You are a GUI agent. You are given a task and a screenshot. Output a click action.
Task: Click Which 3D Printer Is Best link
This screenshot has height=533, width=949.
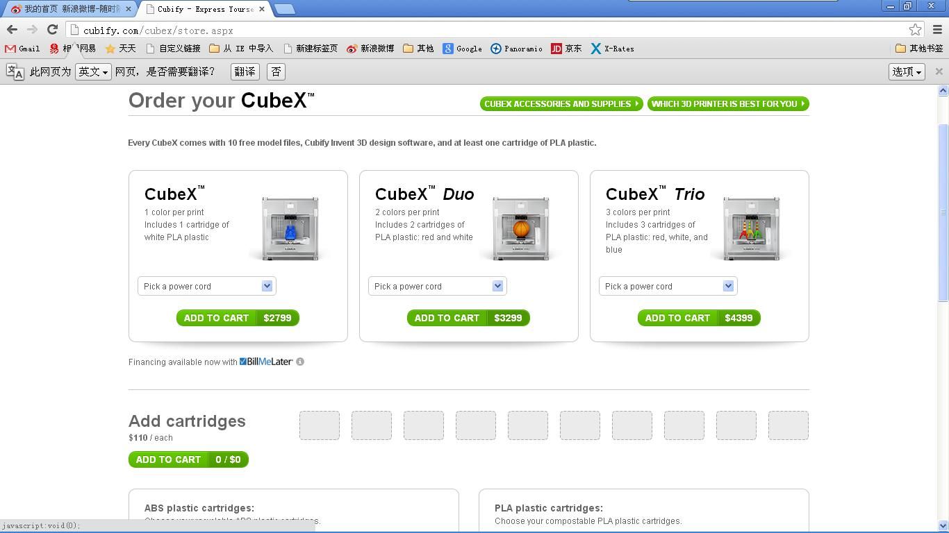(x=727, y=103)
